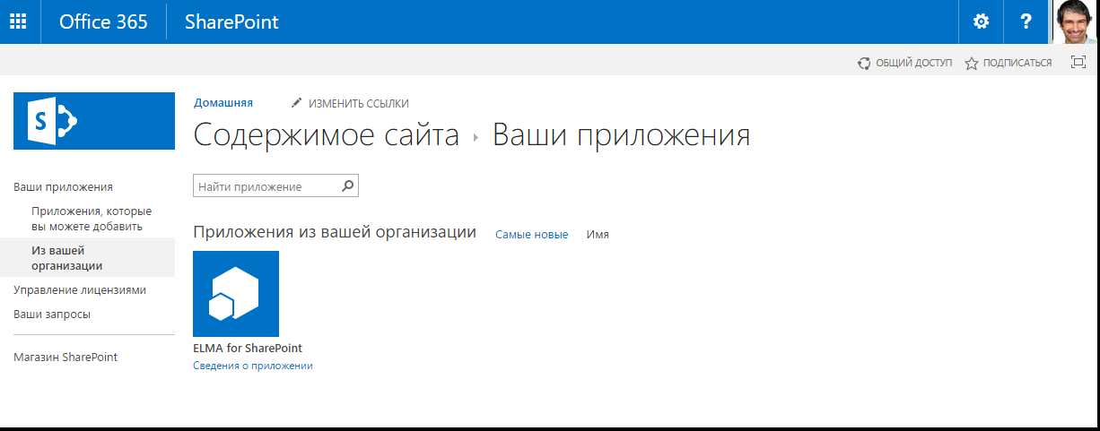Sort apps by Самые новые
Screen dimensions: 1100x431
point(531,235)
